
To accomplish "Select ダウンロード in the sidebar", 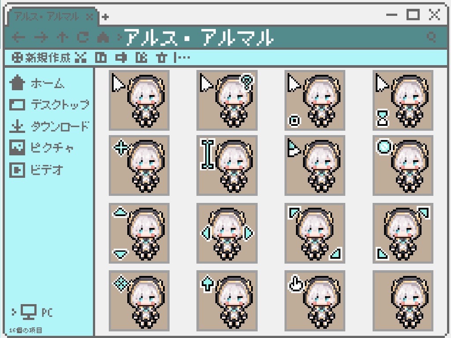I will [49, 126].
